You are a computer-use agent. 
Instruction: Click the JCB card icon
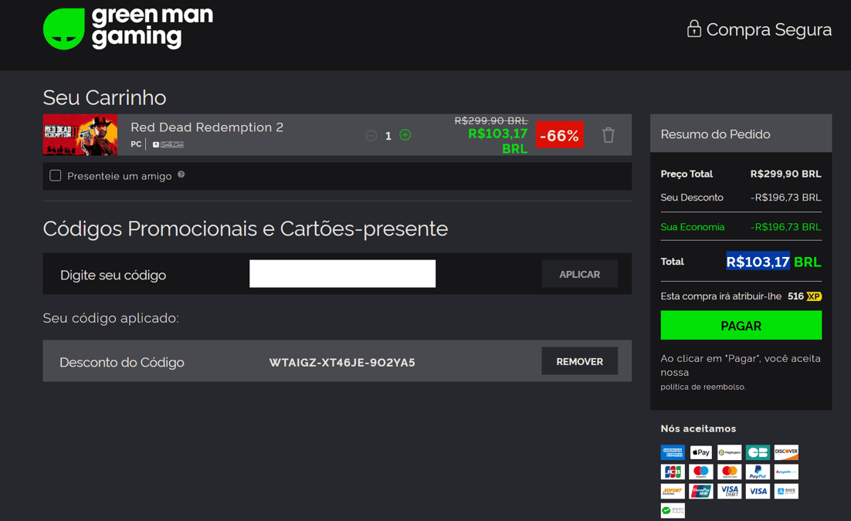(x=673, y=472)
